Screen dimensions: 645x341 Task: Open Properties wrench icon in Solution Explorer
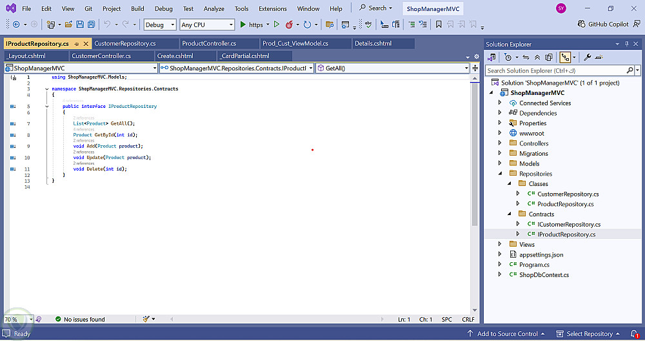point(588,57)
